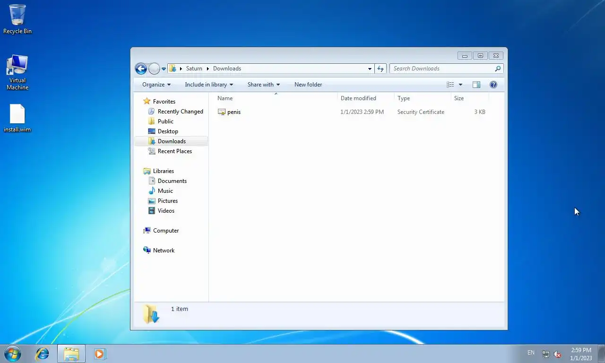The image size is (605, 363).
Task: Sort by the Name column header
Action: [276, 98]
